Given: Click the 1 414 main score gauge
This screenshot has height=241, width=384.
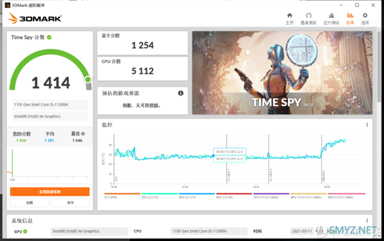Looking at the screenshot, I should pos(51,71).
